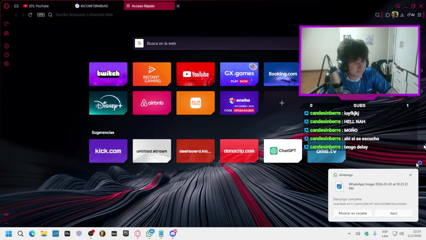Open the ESP LAA language switcher

coord(385,234)
